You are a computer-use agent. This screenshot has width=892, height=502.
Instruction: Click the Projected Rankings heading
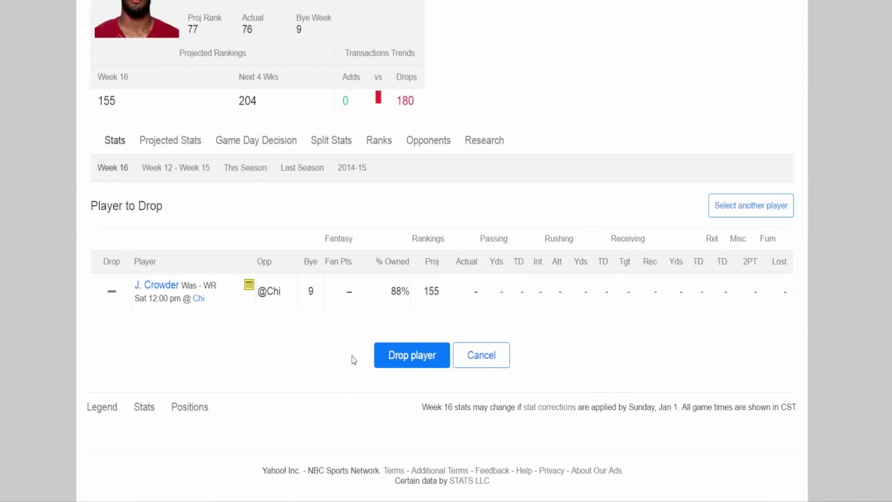pos(213,53)
